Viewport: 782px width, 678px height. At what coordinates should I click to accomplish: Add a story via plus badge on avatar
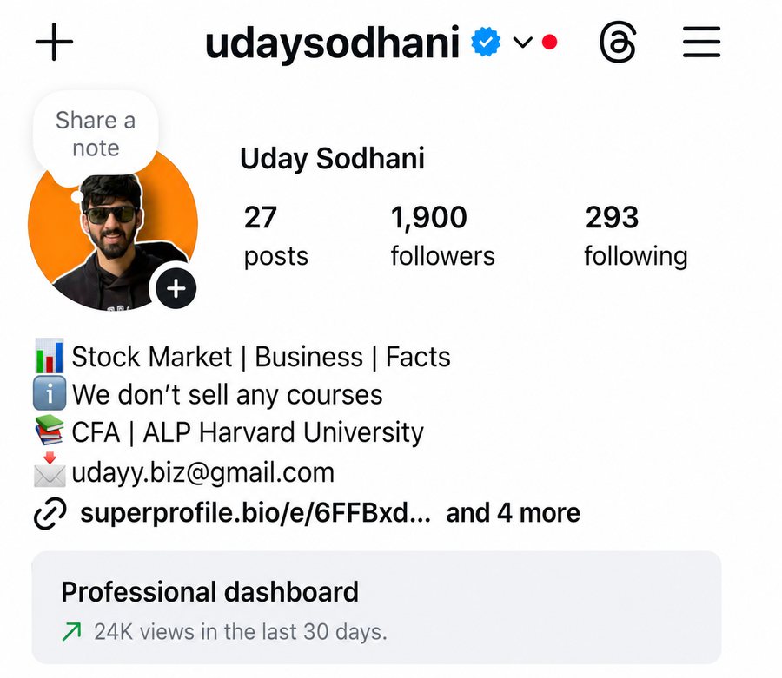pos(176,288)
